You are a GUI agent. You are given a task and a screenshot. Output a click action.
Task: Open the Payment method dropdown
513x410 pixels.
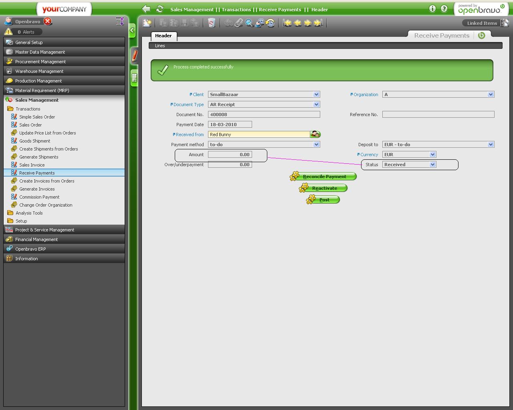pos(316,145)
